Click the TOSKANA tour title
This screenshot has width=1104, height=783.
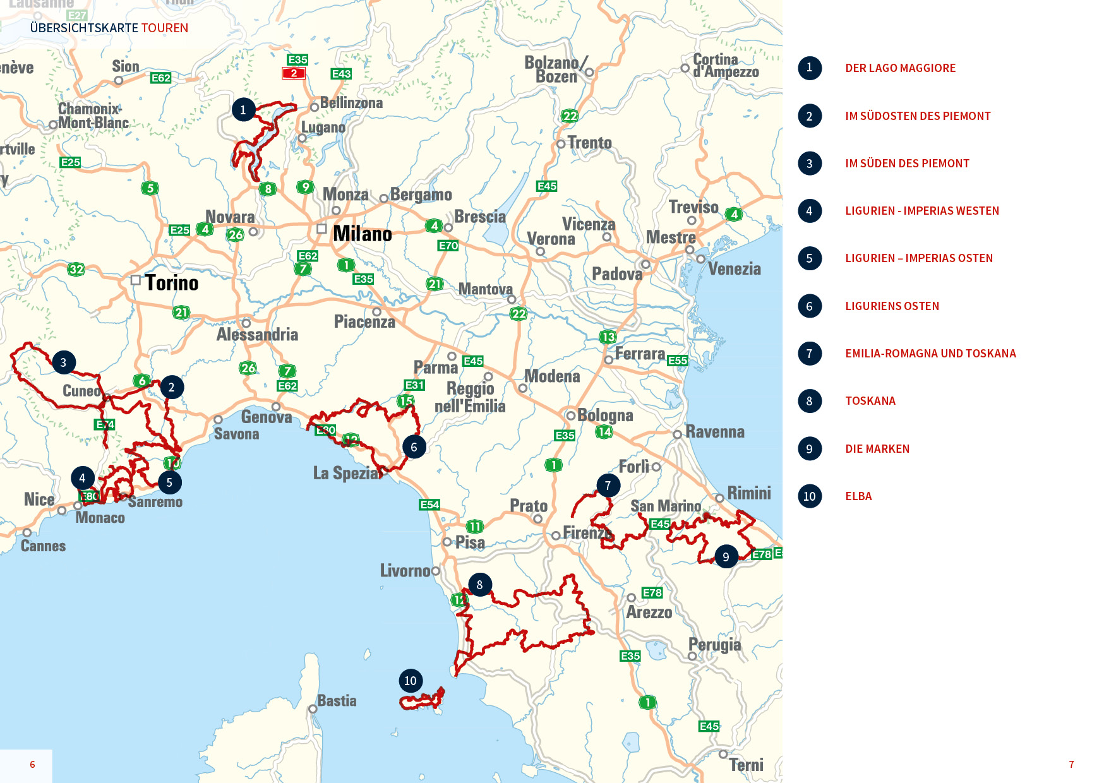(x=870, y=401)
